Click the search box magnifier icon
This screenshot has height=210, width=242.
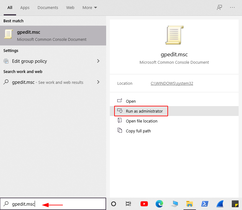click(6, 204)
